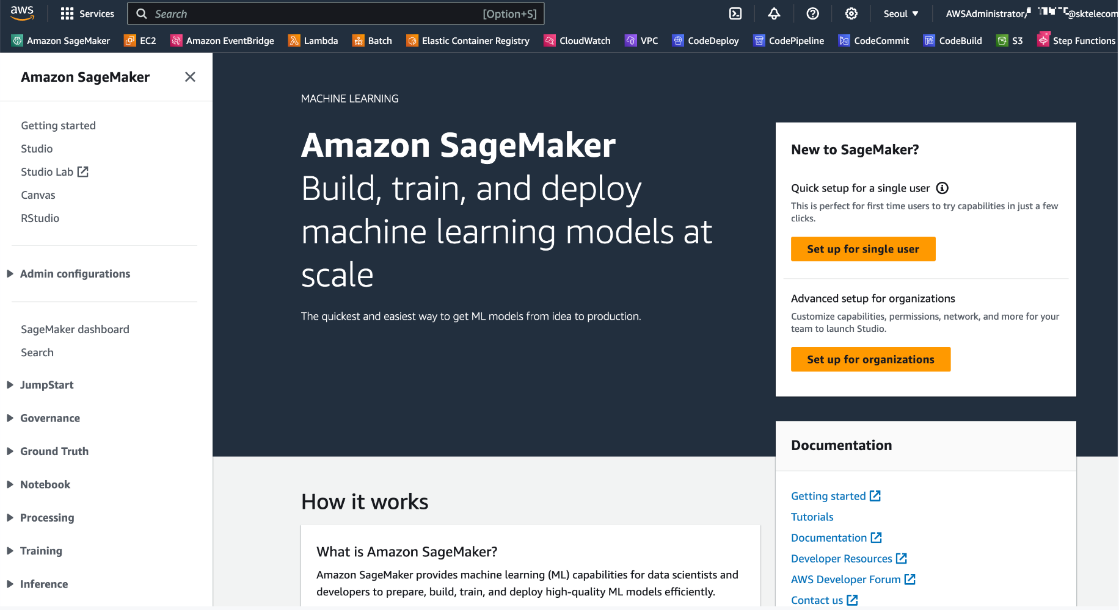The width and height of the screenshot is (1119, 610).
Task: Click the S3 service icon
Action: [1002, 40]
